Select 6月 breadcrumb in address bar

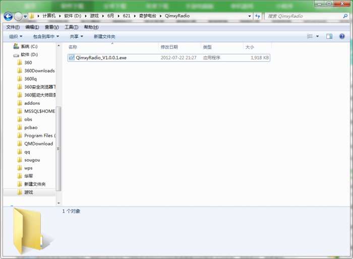pos(110,16)
